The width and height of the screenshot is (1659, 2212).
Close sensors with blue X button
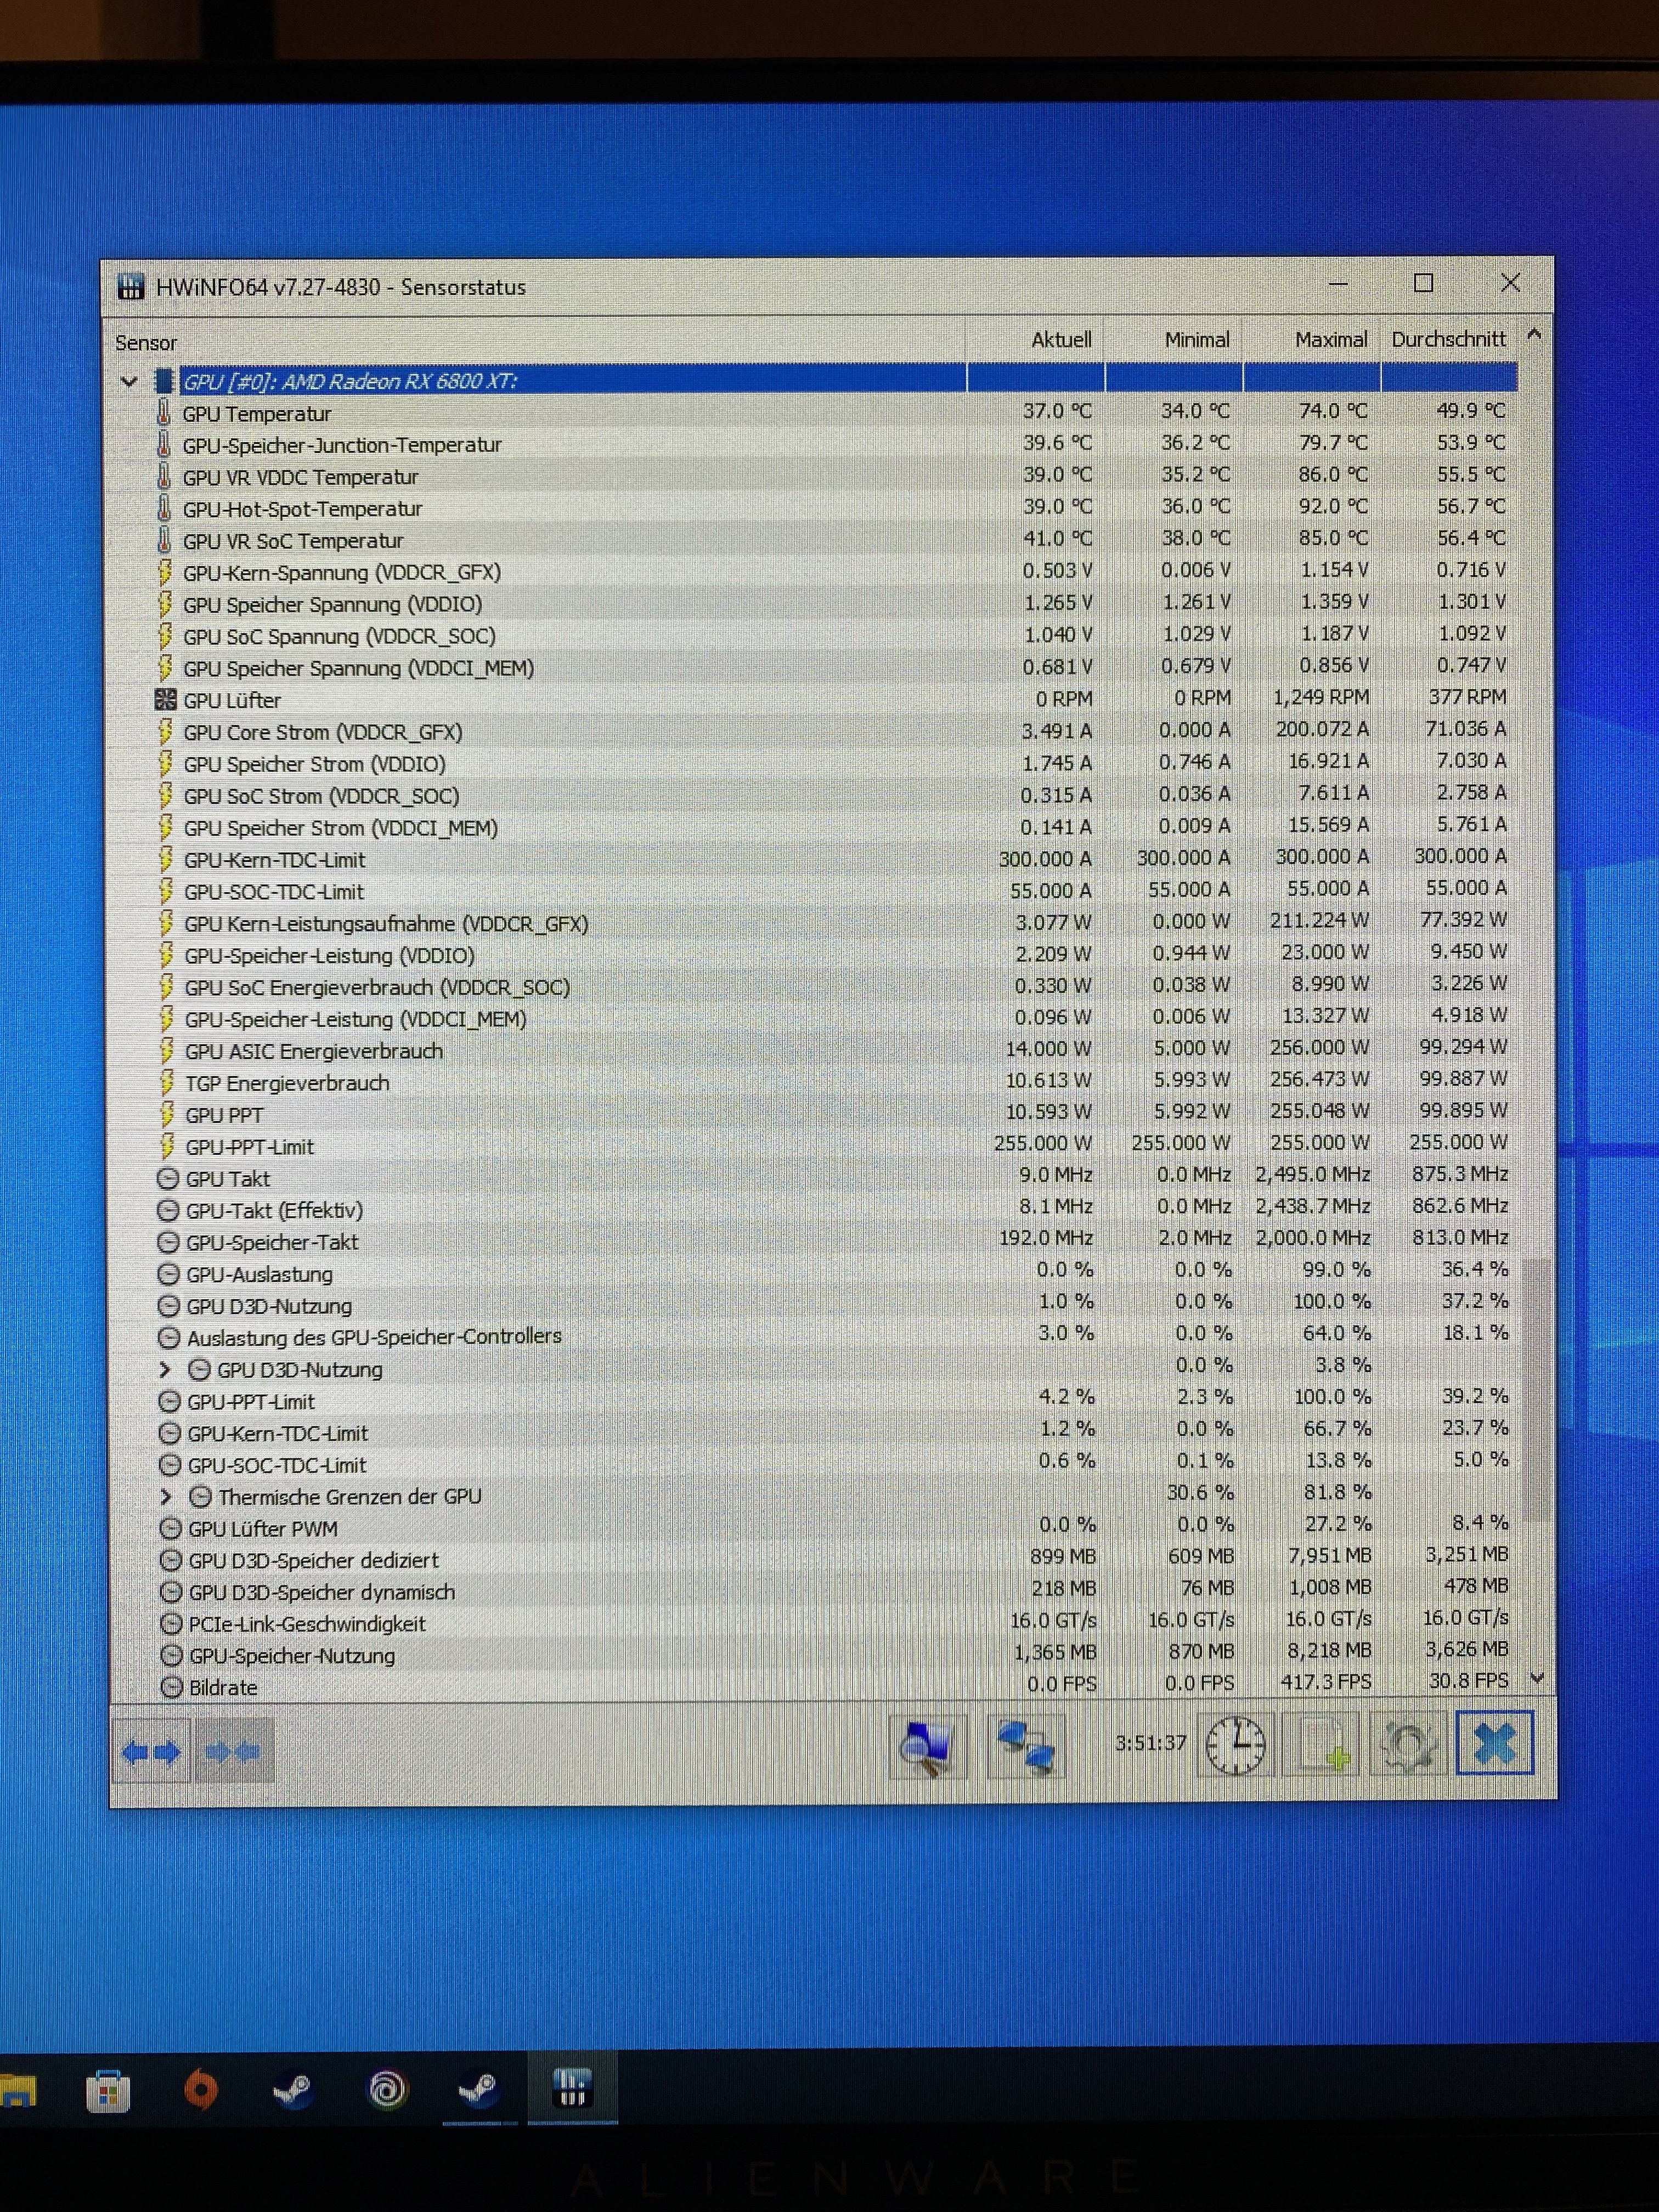click(1494, 1744)
